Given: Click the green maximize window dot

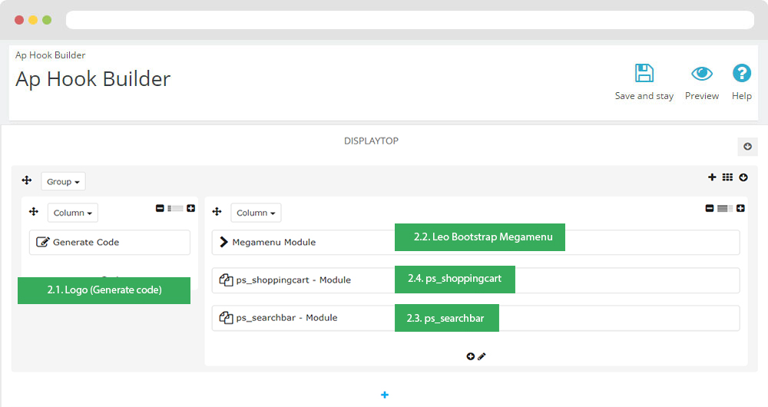Looking at the screenshot, I should click(47, 20).
